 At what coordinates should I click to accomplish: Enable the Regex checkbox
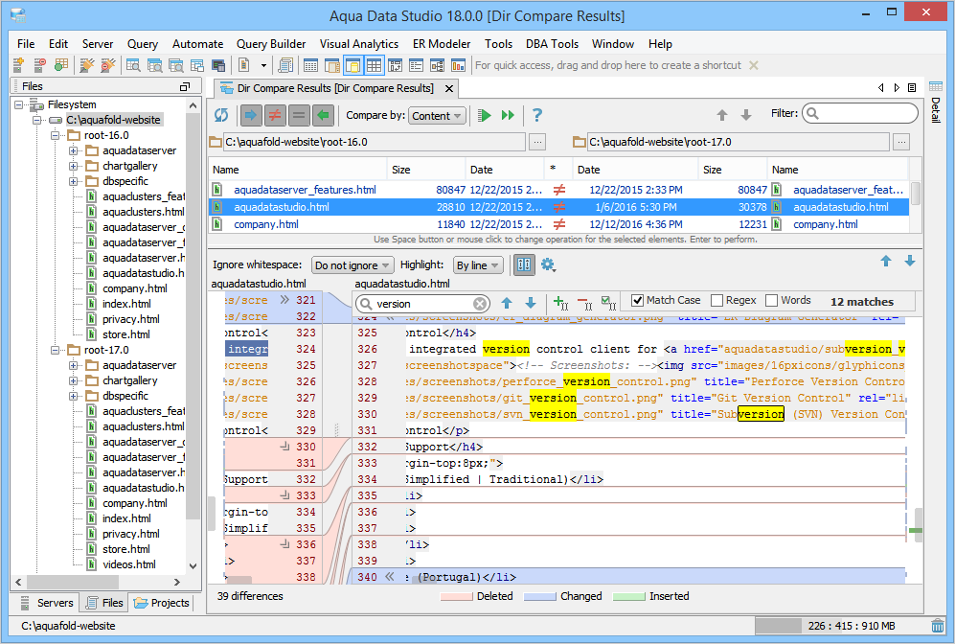pos(718,301)
